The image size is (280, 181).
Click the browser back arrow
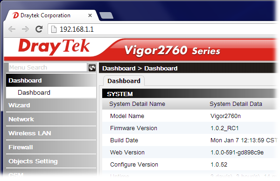(x=12, y=29)
